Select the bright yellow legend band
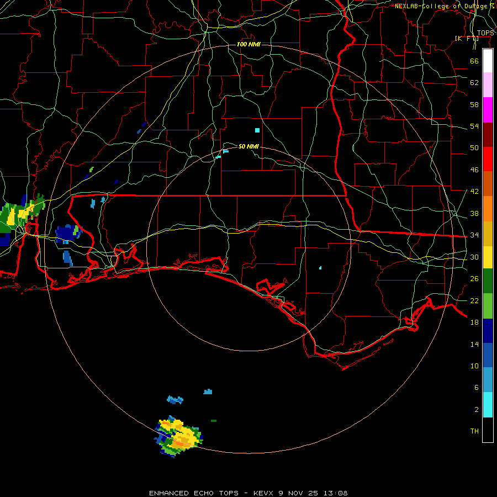This screenshot has width=497, height=497. coord(488,257)
